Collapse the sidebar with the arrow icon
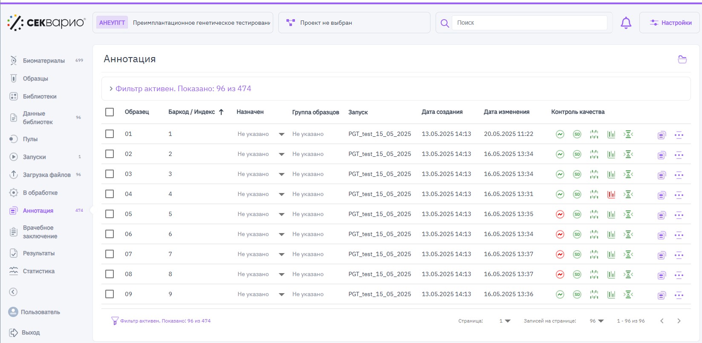Viewport: 702px width, 343px height. (14, 292)
